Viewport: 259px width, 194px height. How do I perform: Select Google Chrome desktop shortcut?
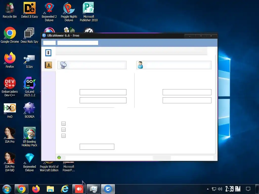pyautogui.click(x=10, y=35)
